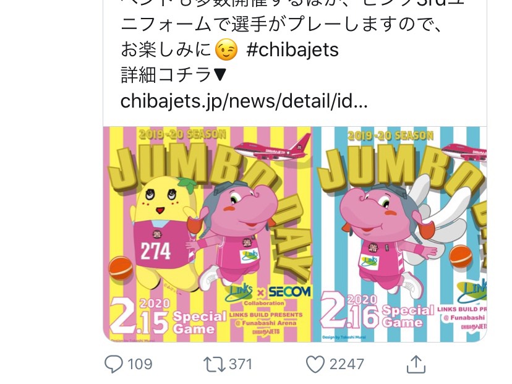Click the reply speech bubble icon
This screenshot has height=384, width=512.
point(113,364)
